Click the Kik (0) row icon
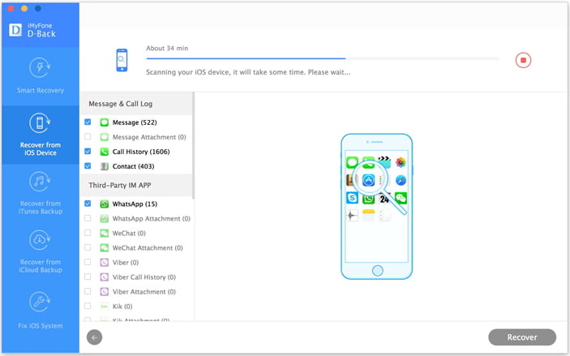 pos(105,307)
